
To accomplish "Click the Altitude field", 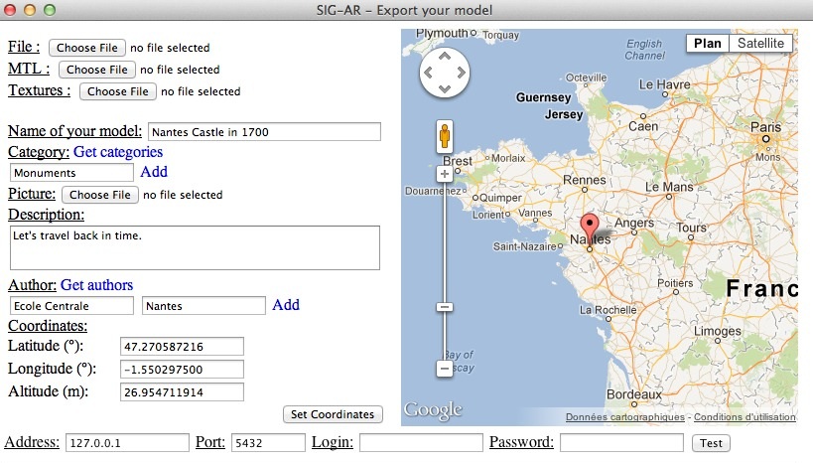I will click(182, 392).
